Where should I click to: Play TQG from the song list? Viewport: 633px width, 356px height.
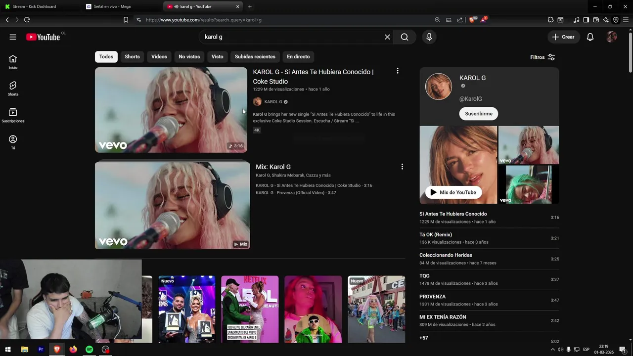(489, 279)
